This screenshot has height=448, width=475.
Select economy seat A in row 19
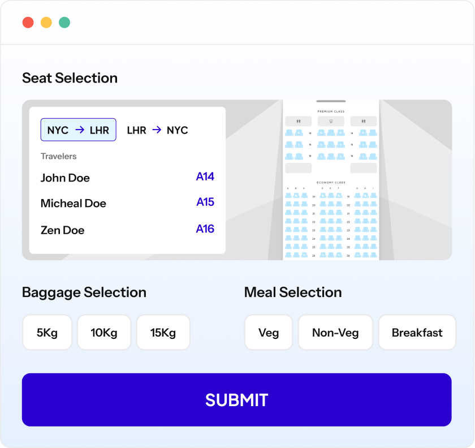click(x=288, y=196)
